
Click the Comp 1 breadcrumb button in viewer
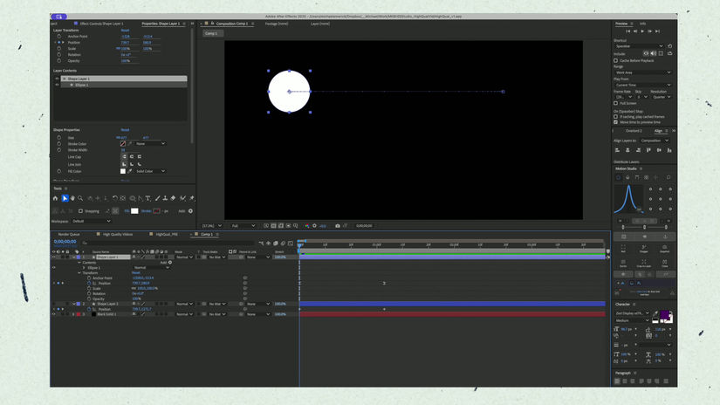211,33
